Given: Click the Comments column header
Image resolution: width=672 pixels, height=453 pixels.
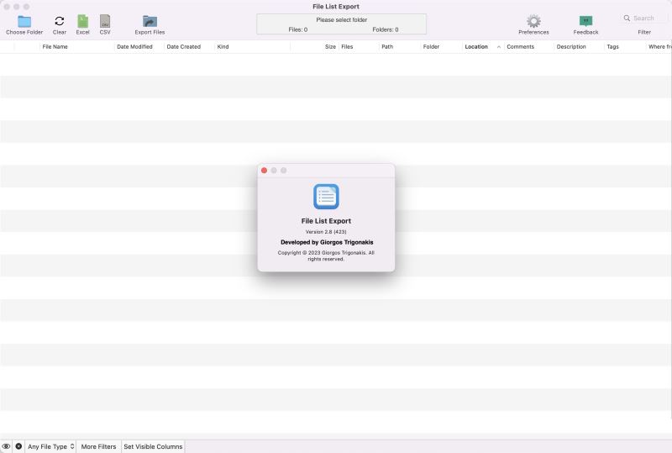Looking at the screenshot, I should click(520, 47).
